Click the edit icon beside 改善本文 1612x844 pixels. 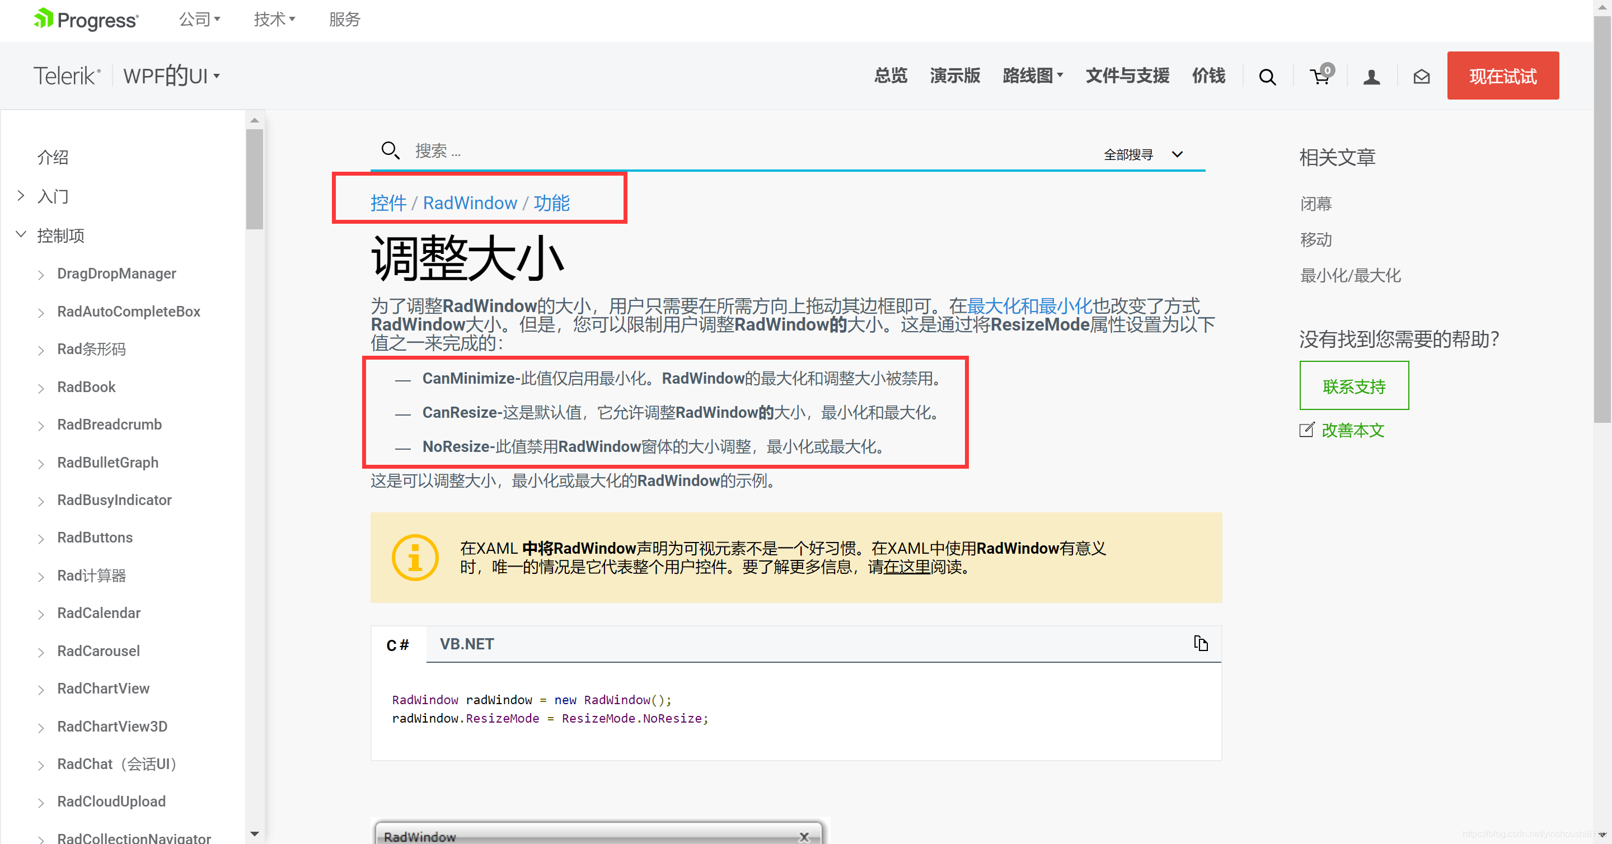point(1306,430)
